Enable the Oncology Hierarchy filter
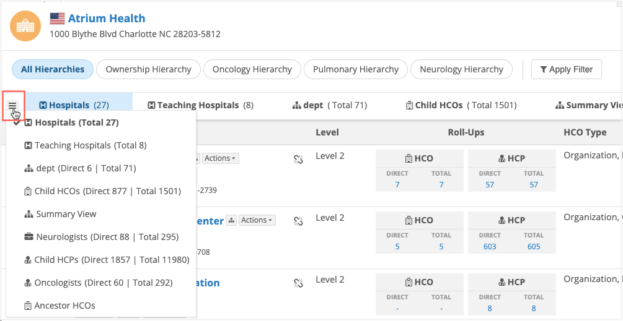 click(x=252, y=69)
